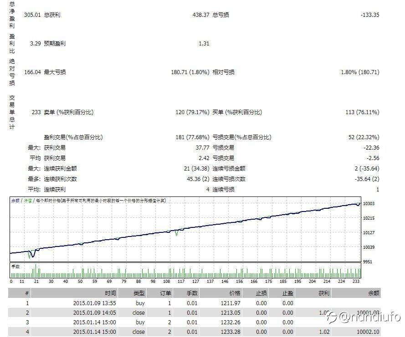Image resolution: width=405 pixels, height=337 pixels.
Task: Select the balance cell 10002.10
Action: point(368,332)
